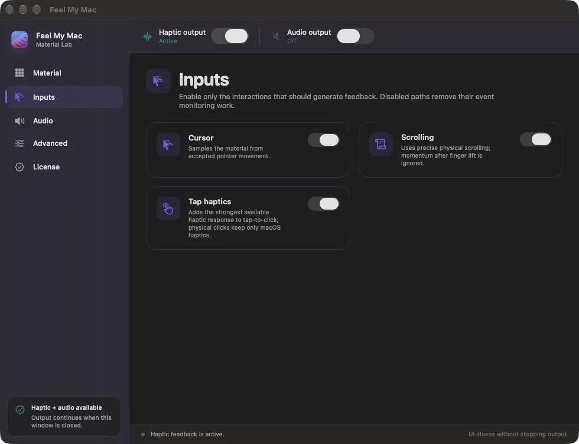The width and height of the screenshot is (579, 444).
Task: Click the 'Feel My Mac' window title
Action: pyautogui.click(x=73, y=9)
